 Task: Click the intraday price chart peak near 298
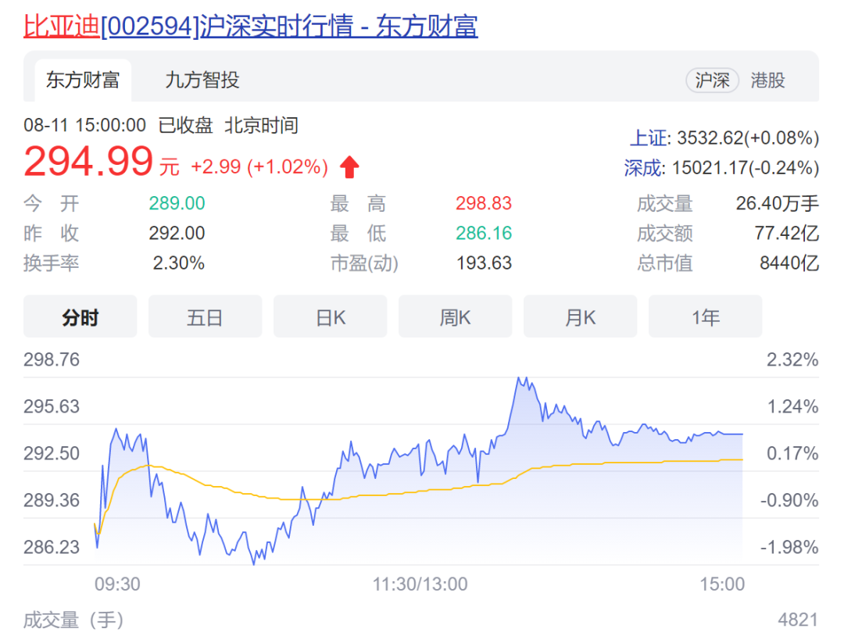pos(521,379)
